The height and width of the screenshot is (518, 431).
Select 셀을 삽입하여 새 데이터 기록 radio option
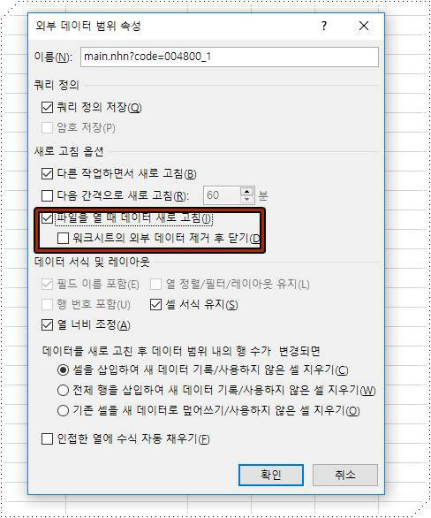pyautogui.click(x=63, y=369)
